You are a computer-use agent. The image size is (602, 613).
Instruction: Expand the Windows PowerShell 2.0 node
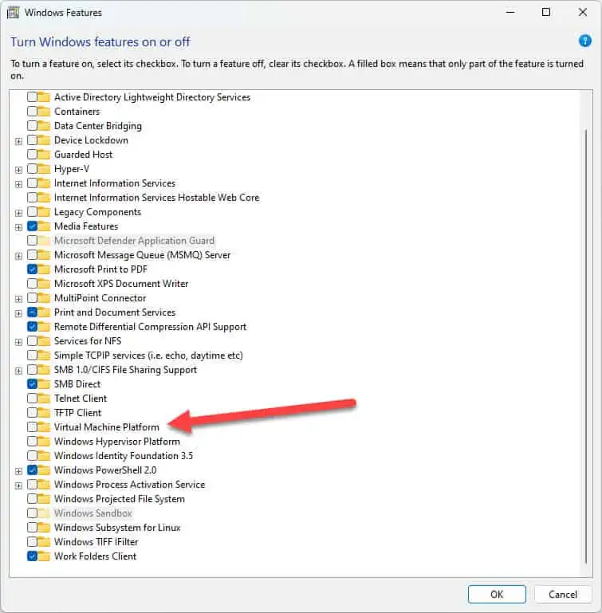18,471
